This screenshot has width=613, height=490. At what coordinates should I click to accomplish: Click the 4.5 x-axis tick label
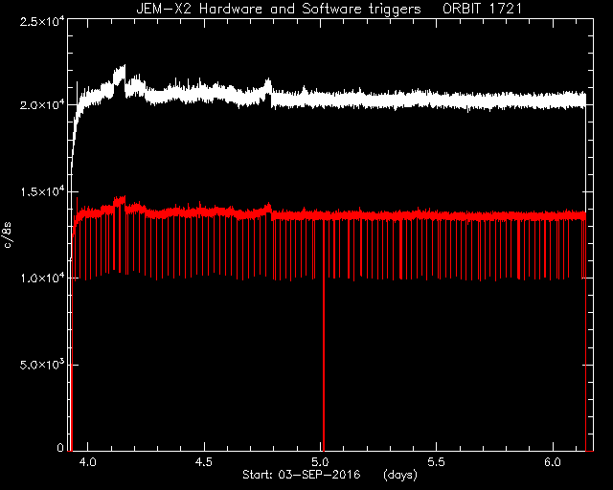pos(204,462)
